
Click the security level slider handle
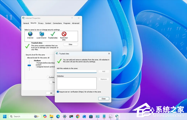pos(29,65)
